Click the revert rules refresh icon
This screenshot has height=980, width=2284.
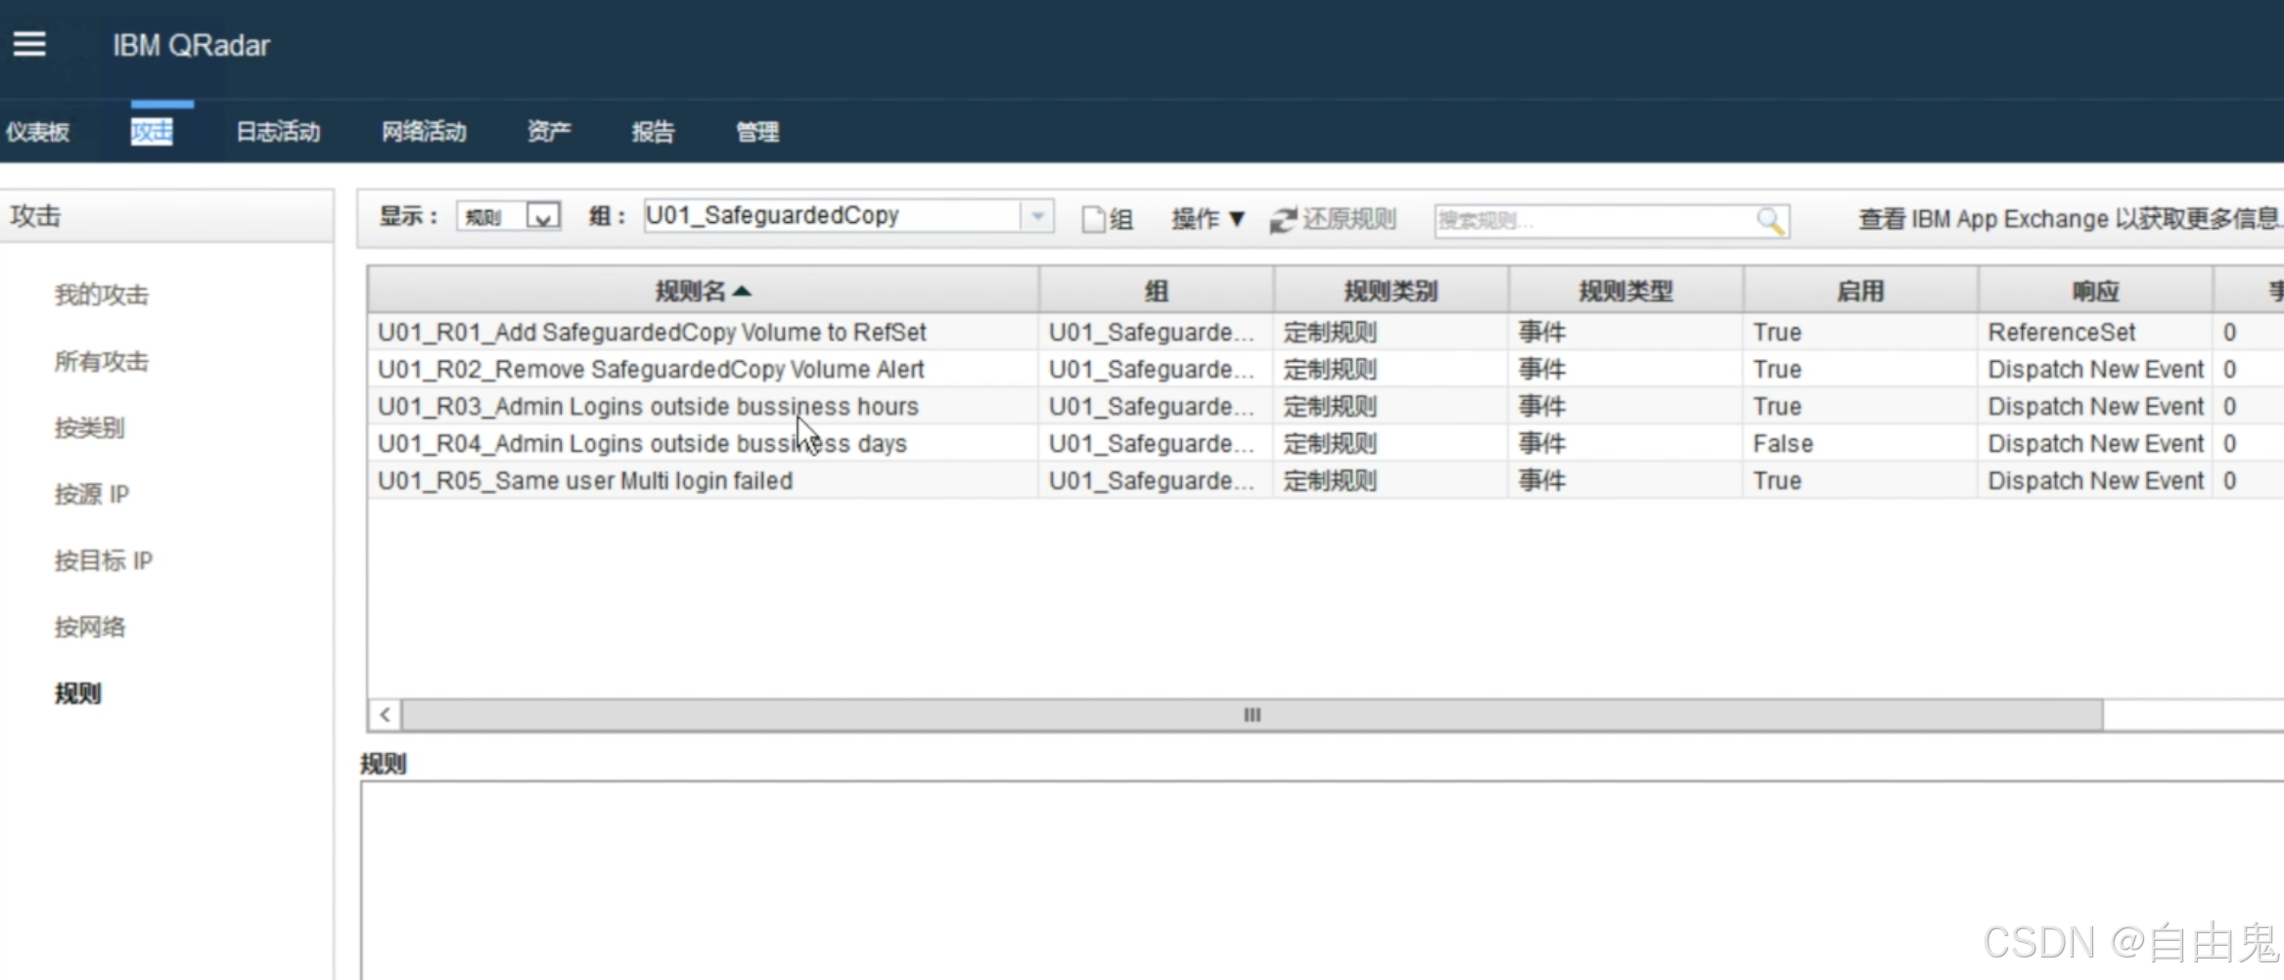click(1282, 220)
